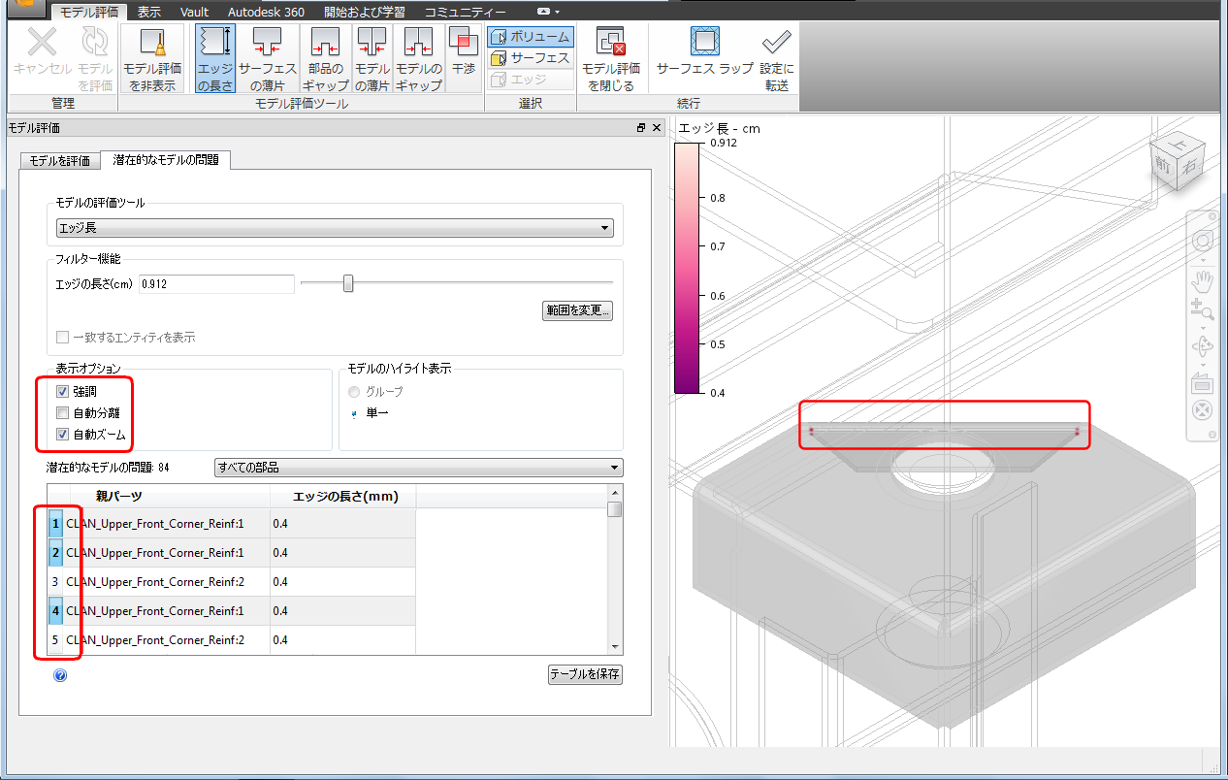
Task: Click the 上 face of the ViewCube
Action: (x=1176, y=144)
